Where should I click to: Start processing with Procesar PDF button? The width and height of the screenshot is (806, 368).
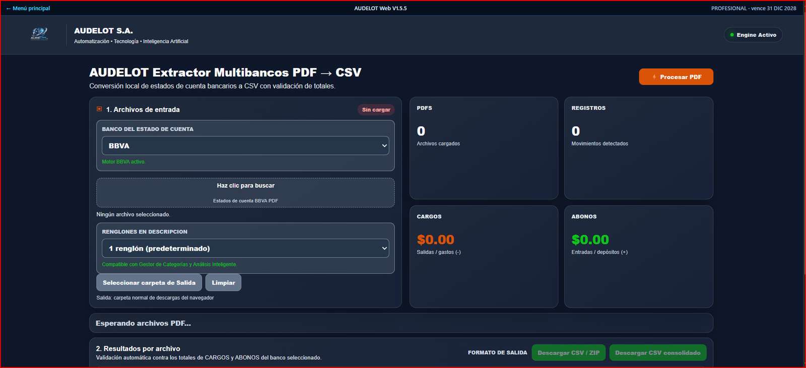tap(676, 77)
